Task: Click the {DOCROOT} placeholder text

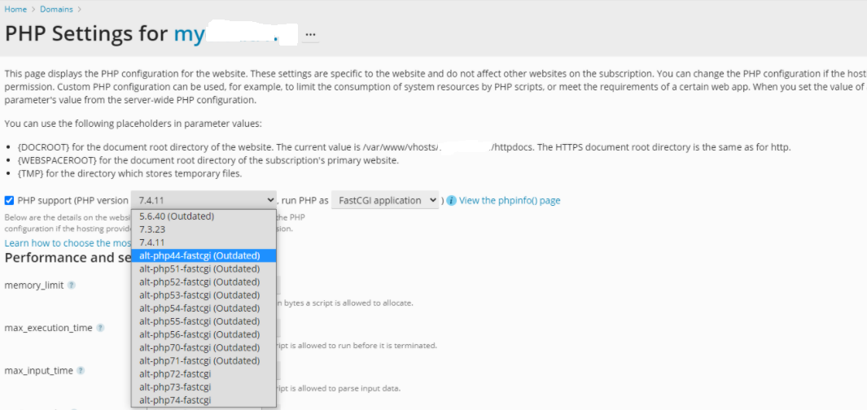Action: (x=44, y=147)
